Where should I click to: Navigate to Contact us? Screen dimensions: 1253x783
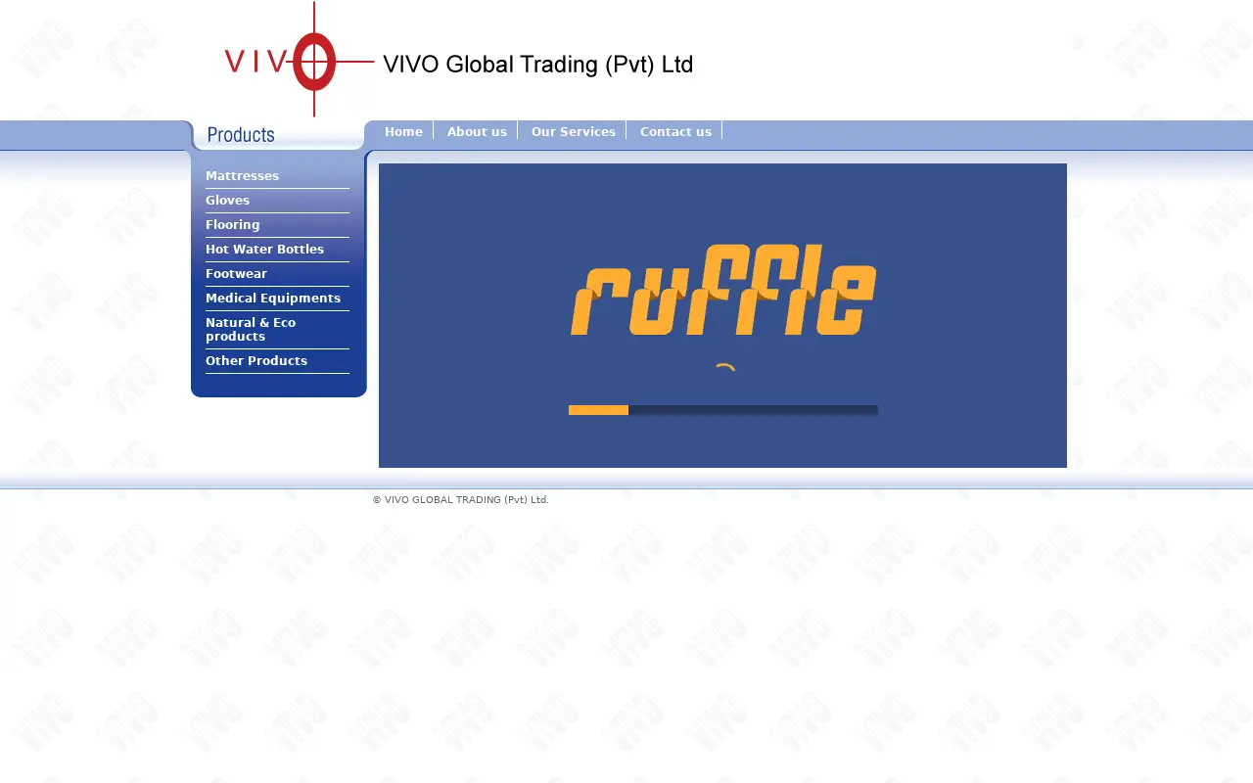[675, 131]
